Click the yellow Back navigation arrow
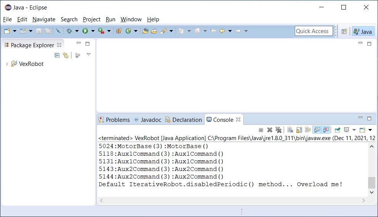 coord(222,31)
